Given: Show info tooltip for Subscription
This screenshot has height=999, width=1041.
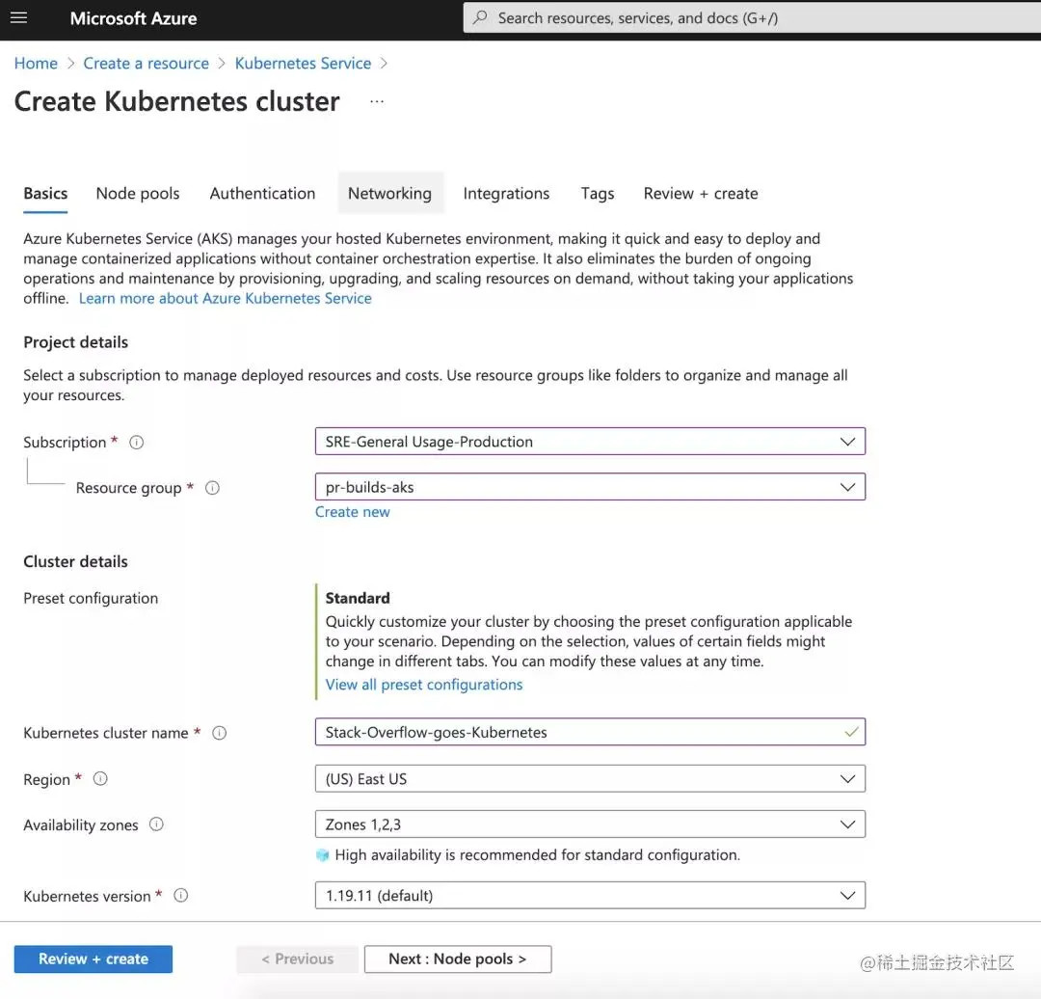Looking at the screenshot, I should [x=136, y=443].
